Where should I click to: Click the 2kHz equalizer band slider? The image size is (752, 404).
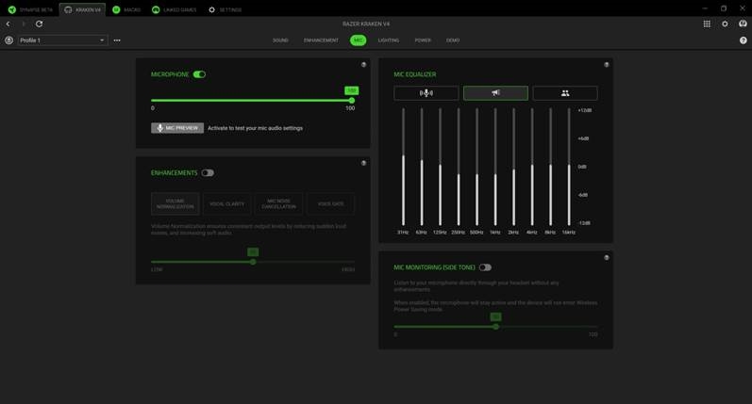[513, 167]
